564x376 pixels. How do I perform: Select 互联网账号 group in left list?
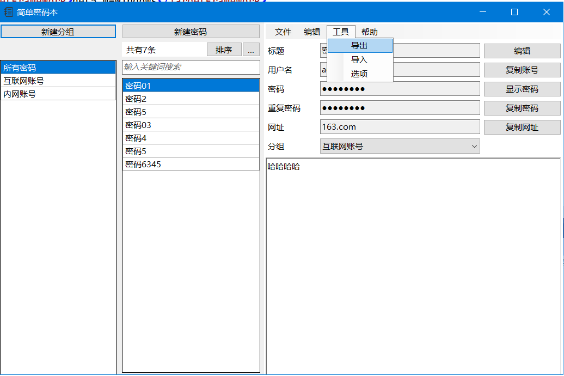click(58, 81)
